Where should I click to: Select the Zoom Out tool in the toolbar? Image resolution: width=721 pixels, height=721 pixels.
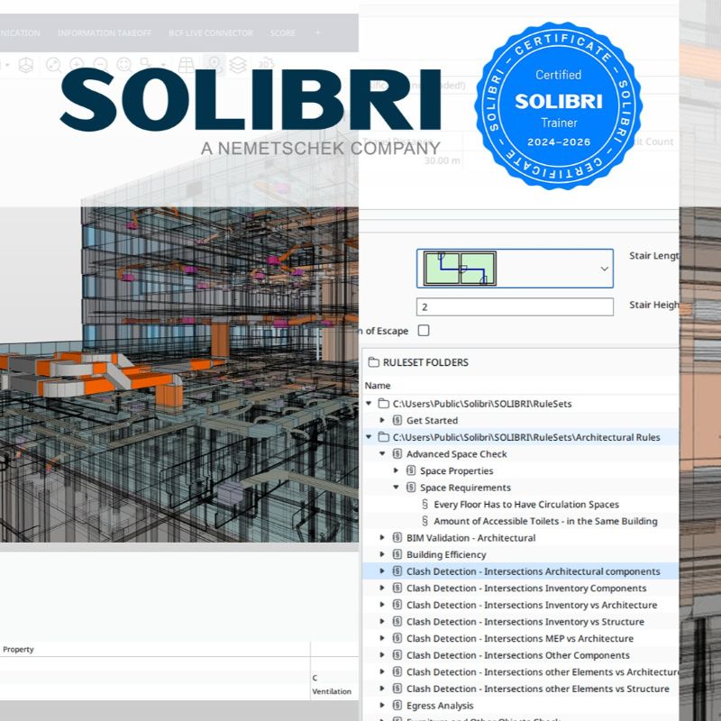point(100,65)
